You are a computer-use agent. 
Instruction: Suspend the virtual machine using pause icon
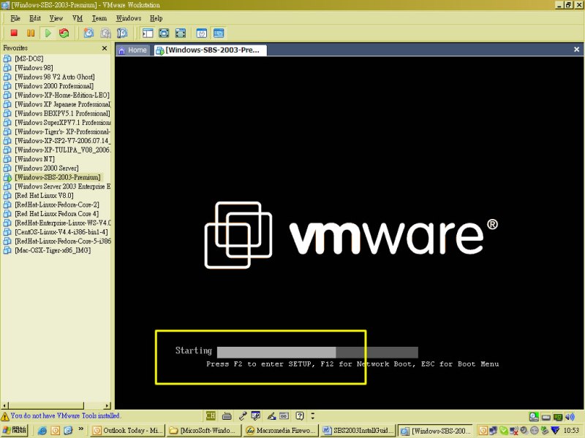point(31,33)
